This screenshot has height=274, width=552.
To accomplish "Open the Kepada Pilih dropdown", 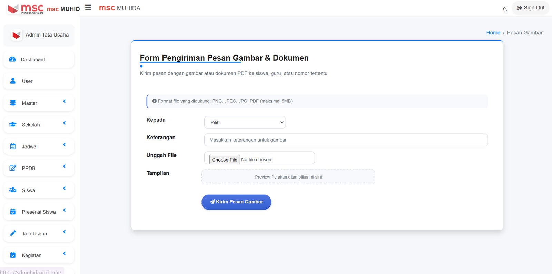I will click(245, 122).
